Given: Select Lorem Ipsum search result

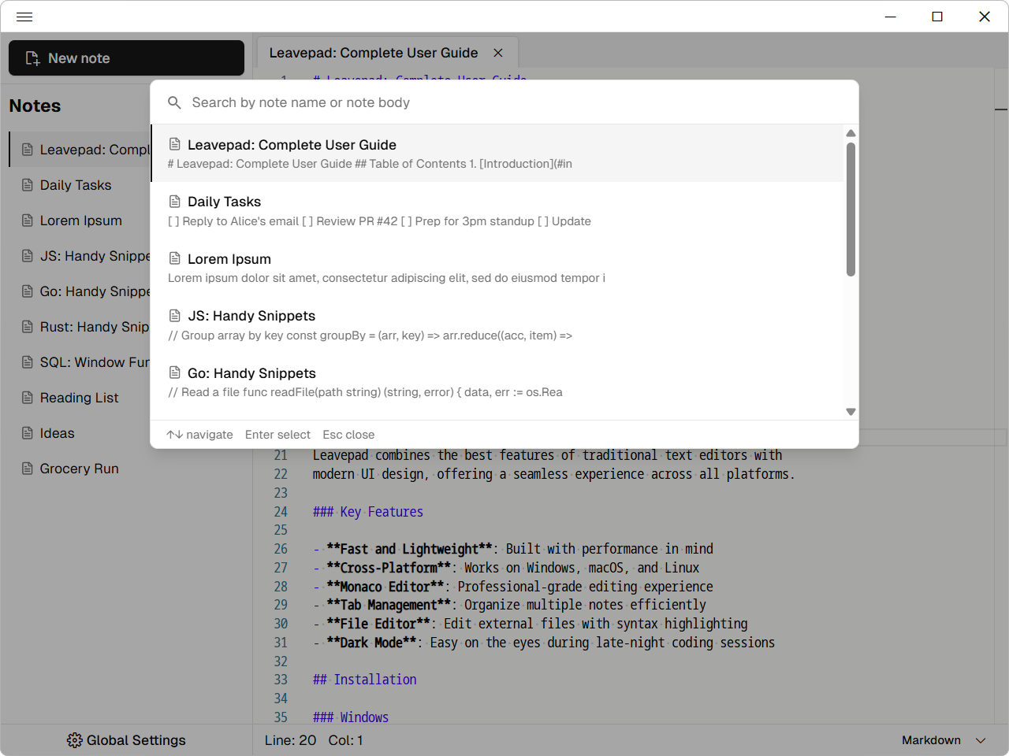Looking at the screenshot, I should [497, 268].
